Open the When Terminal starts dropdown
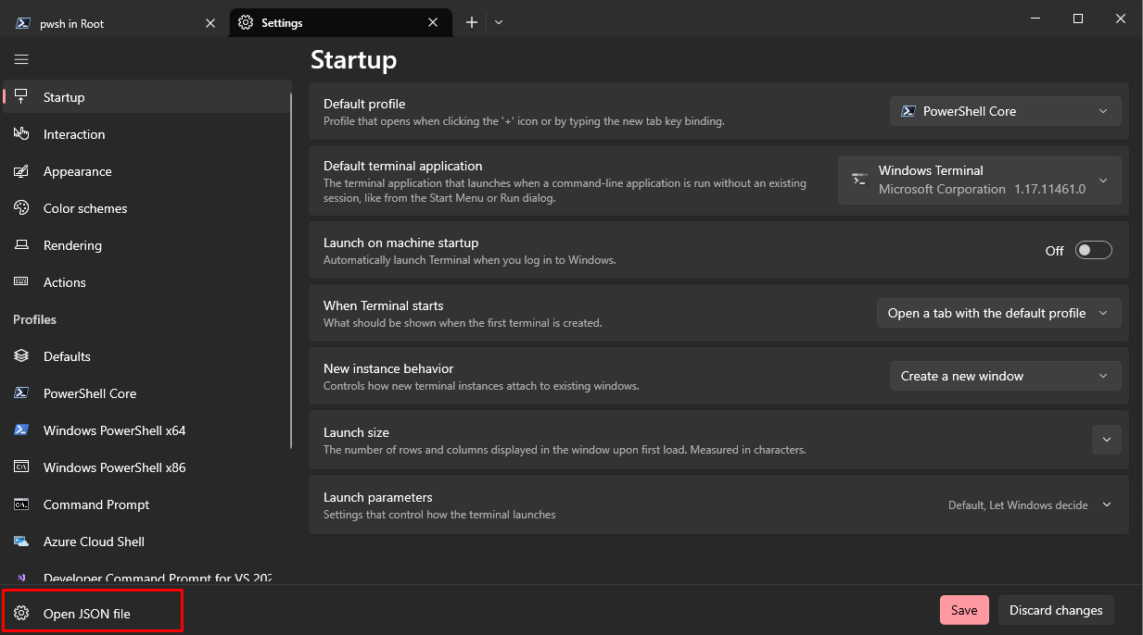Screen dimensions: 1143x635 point(999,313)
